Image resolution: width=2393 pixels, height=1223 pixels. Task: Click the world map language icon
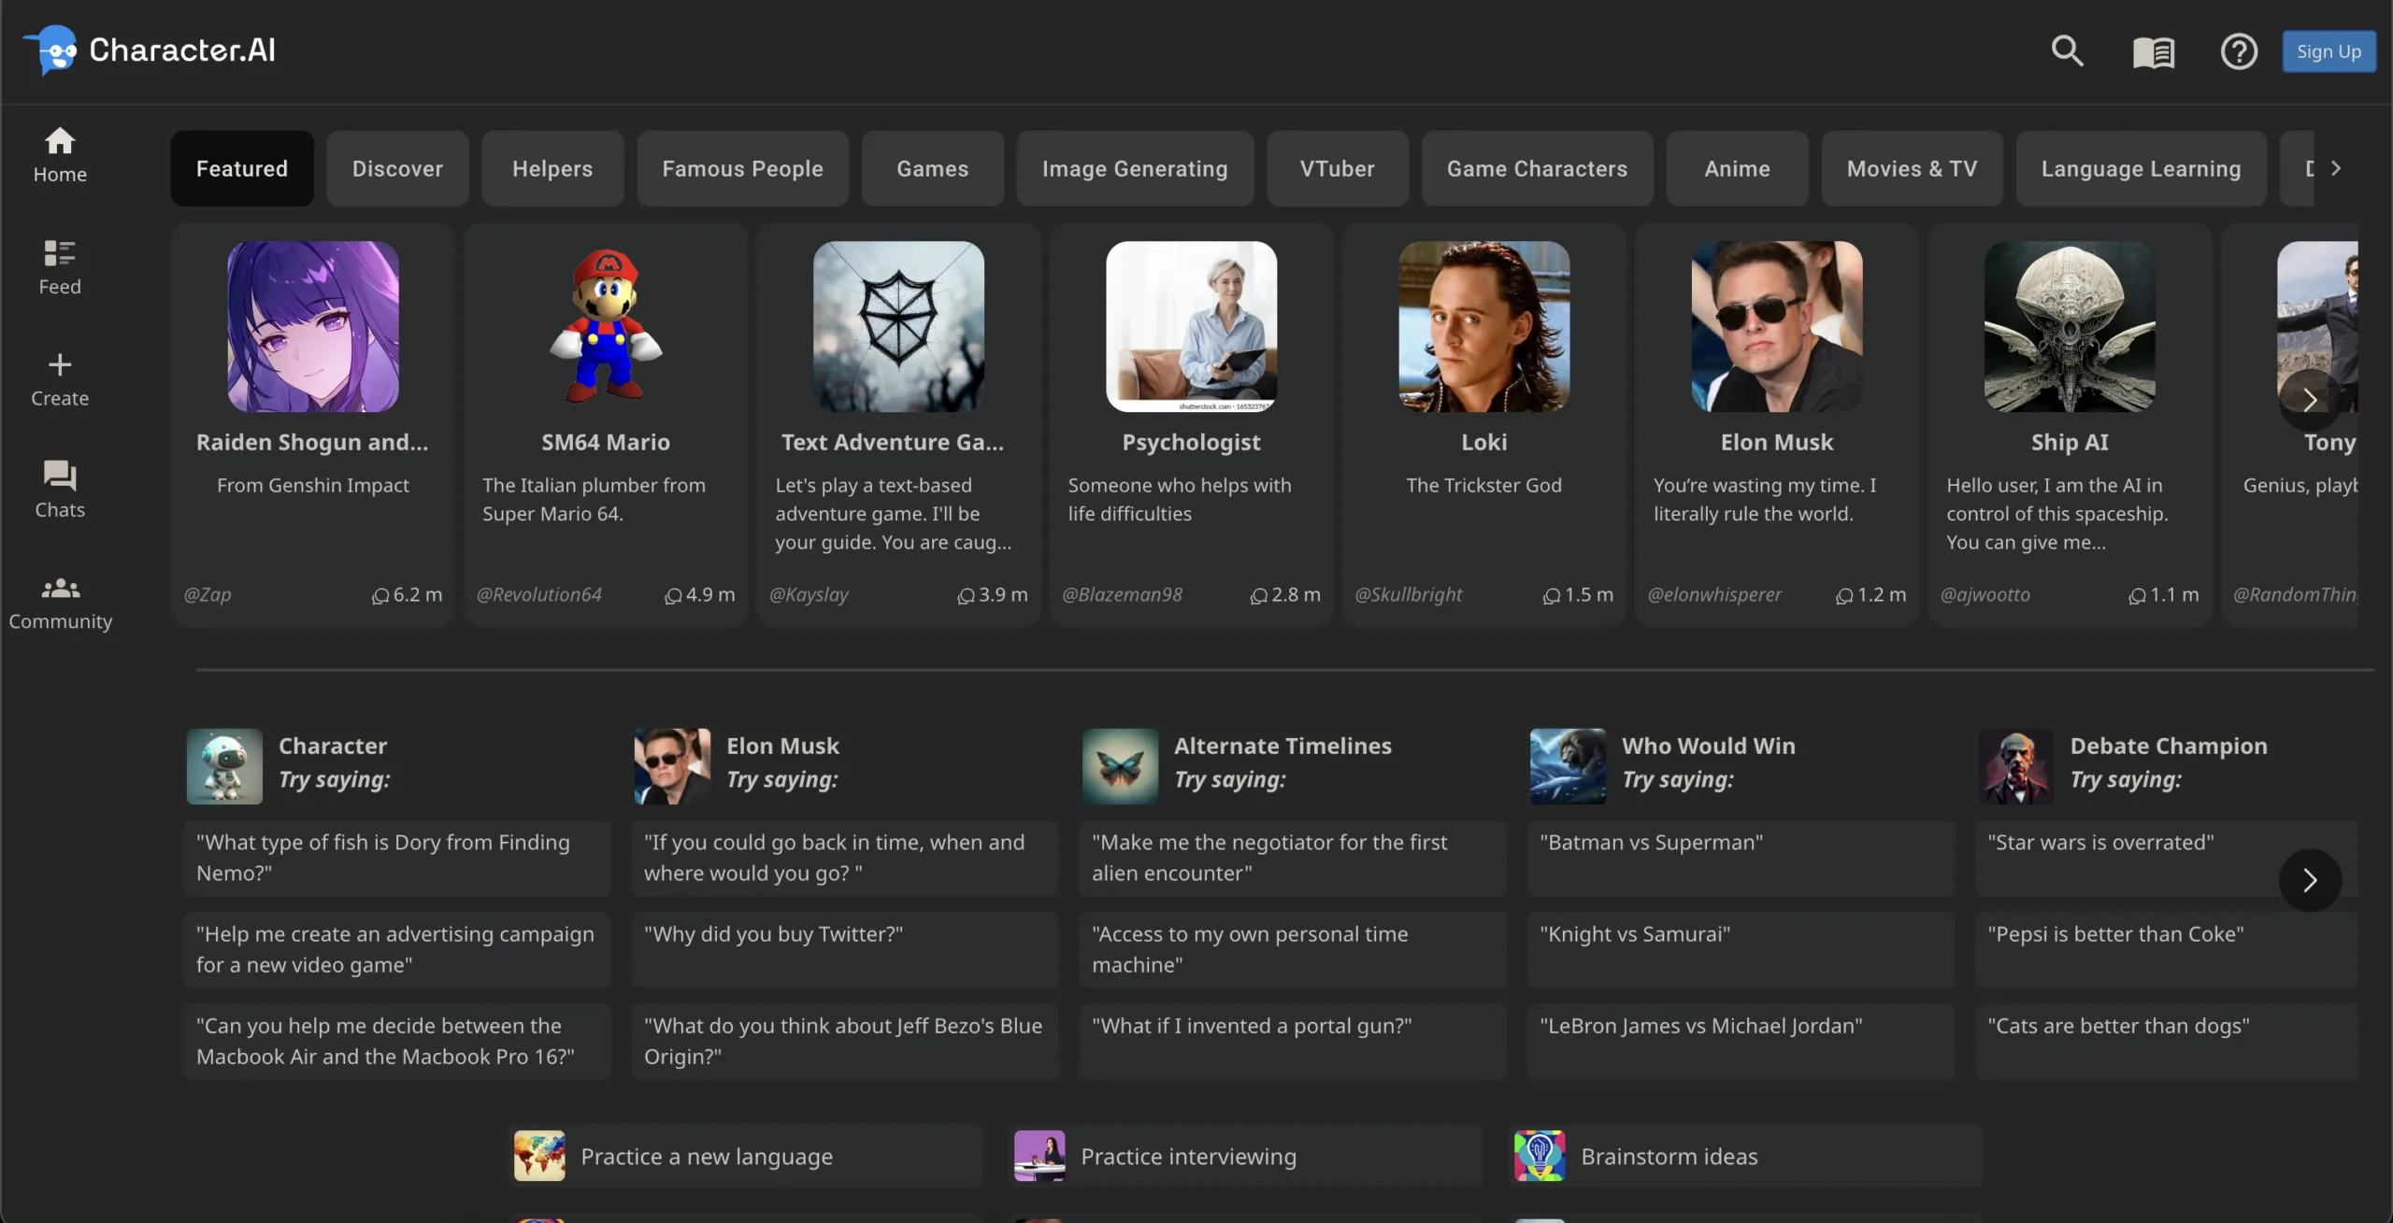539,1156
